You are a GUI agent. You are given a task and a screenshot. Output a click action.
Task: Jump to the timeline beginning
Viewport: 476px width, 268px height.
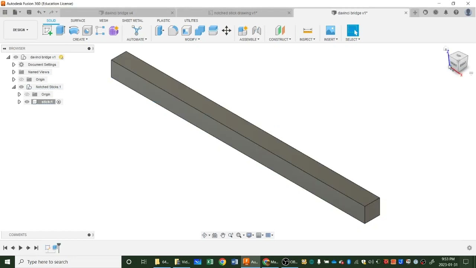tap(5, 248)
